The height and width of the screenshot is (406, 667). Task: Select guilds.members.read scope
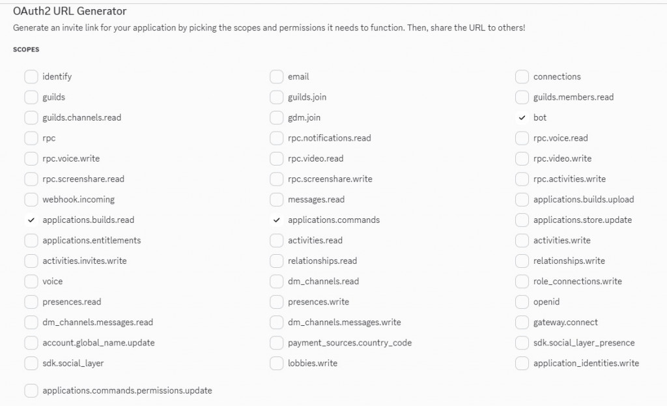522,97
